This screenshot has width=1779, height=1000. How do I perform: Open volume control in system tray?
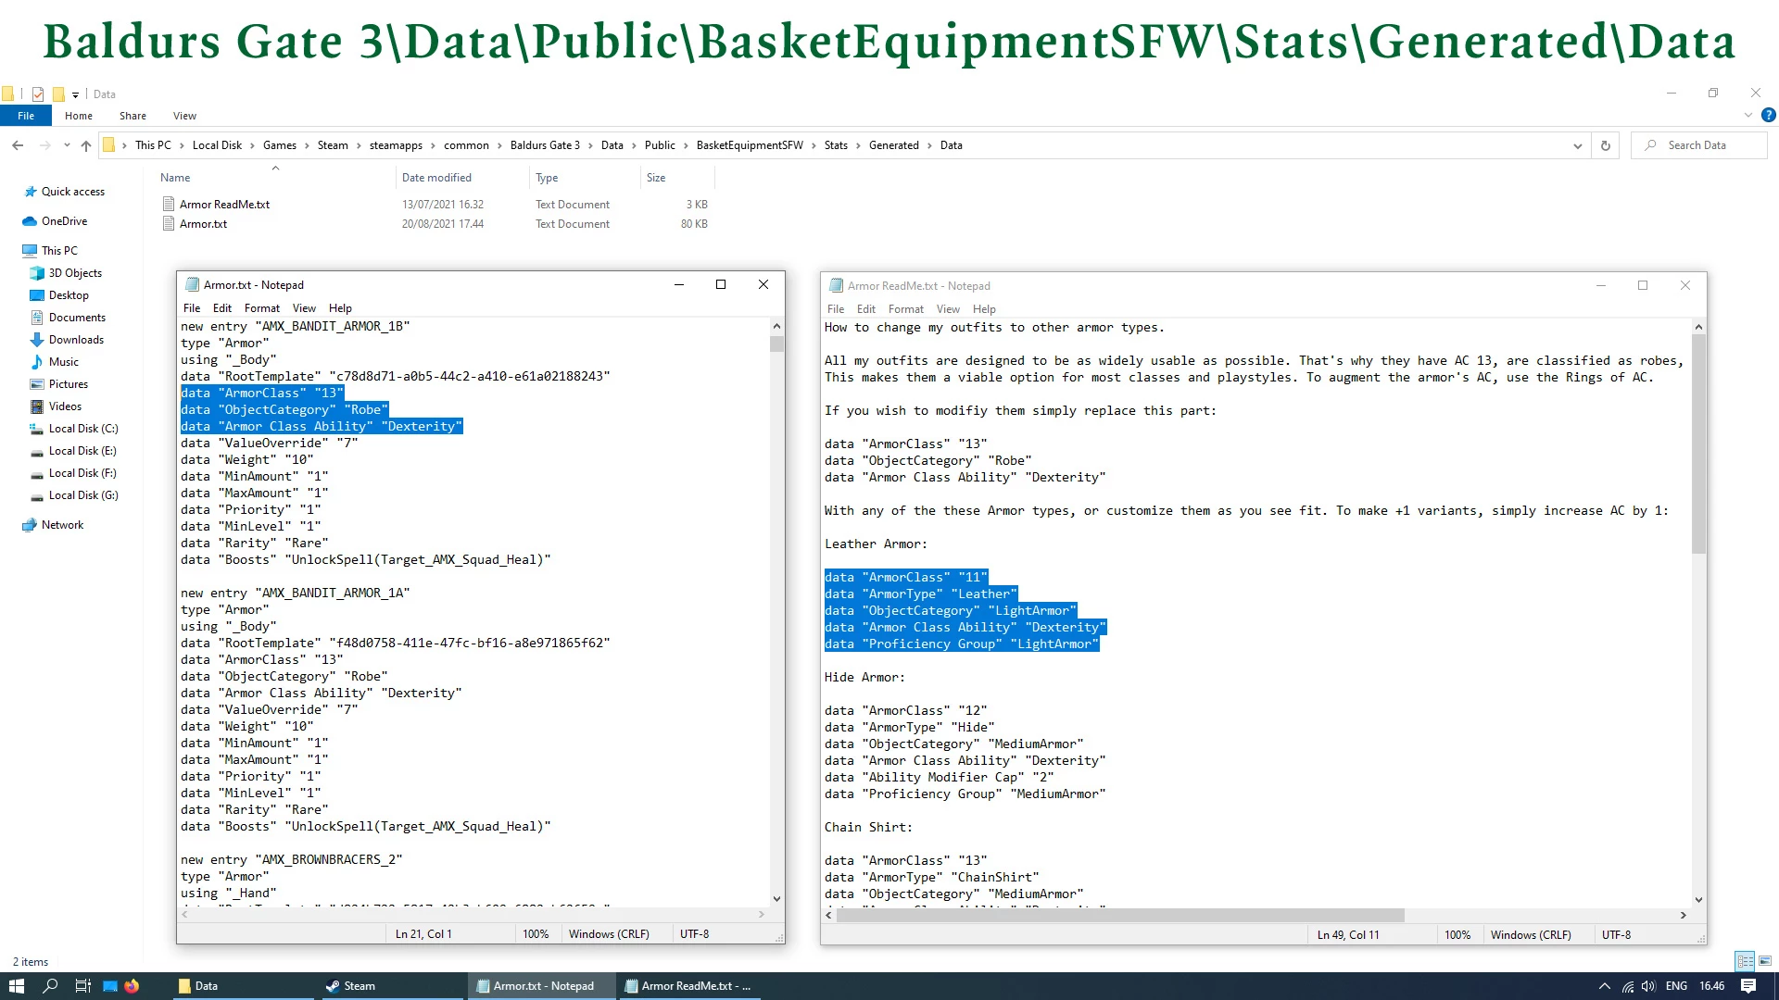(x=1648, y=986)
